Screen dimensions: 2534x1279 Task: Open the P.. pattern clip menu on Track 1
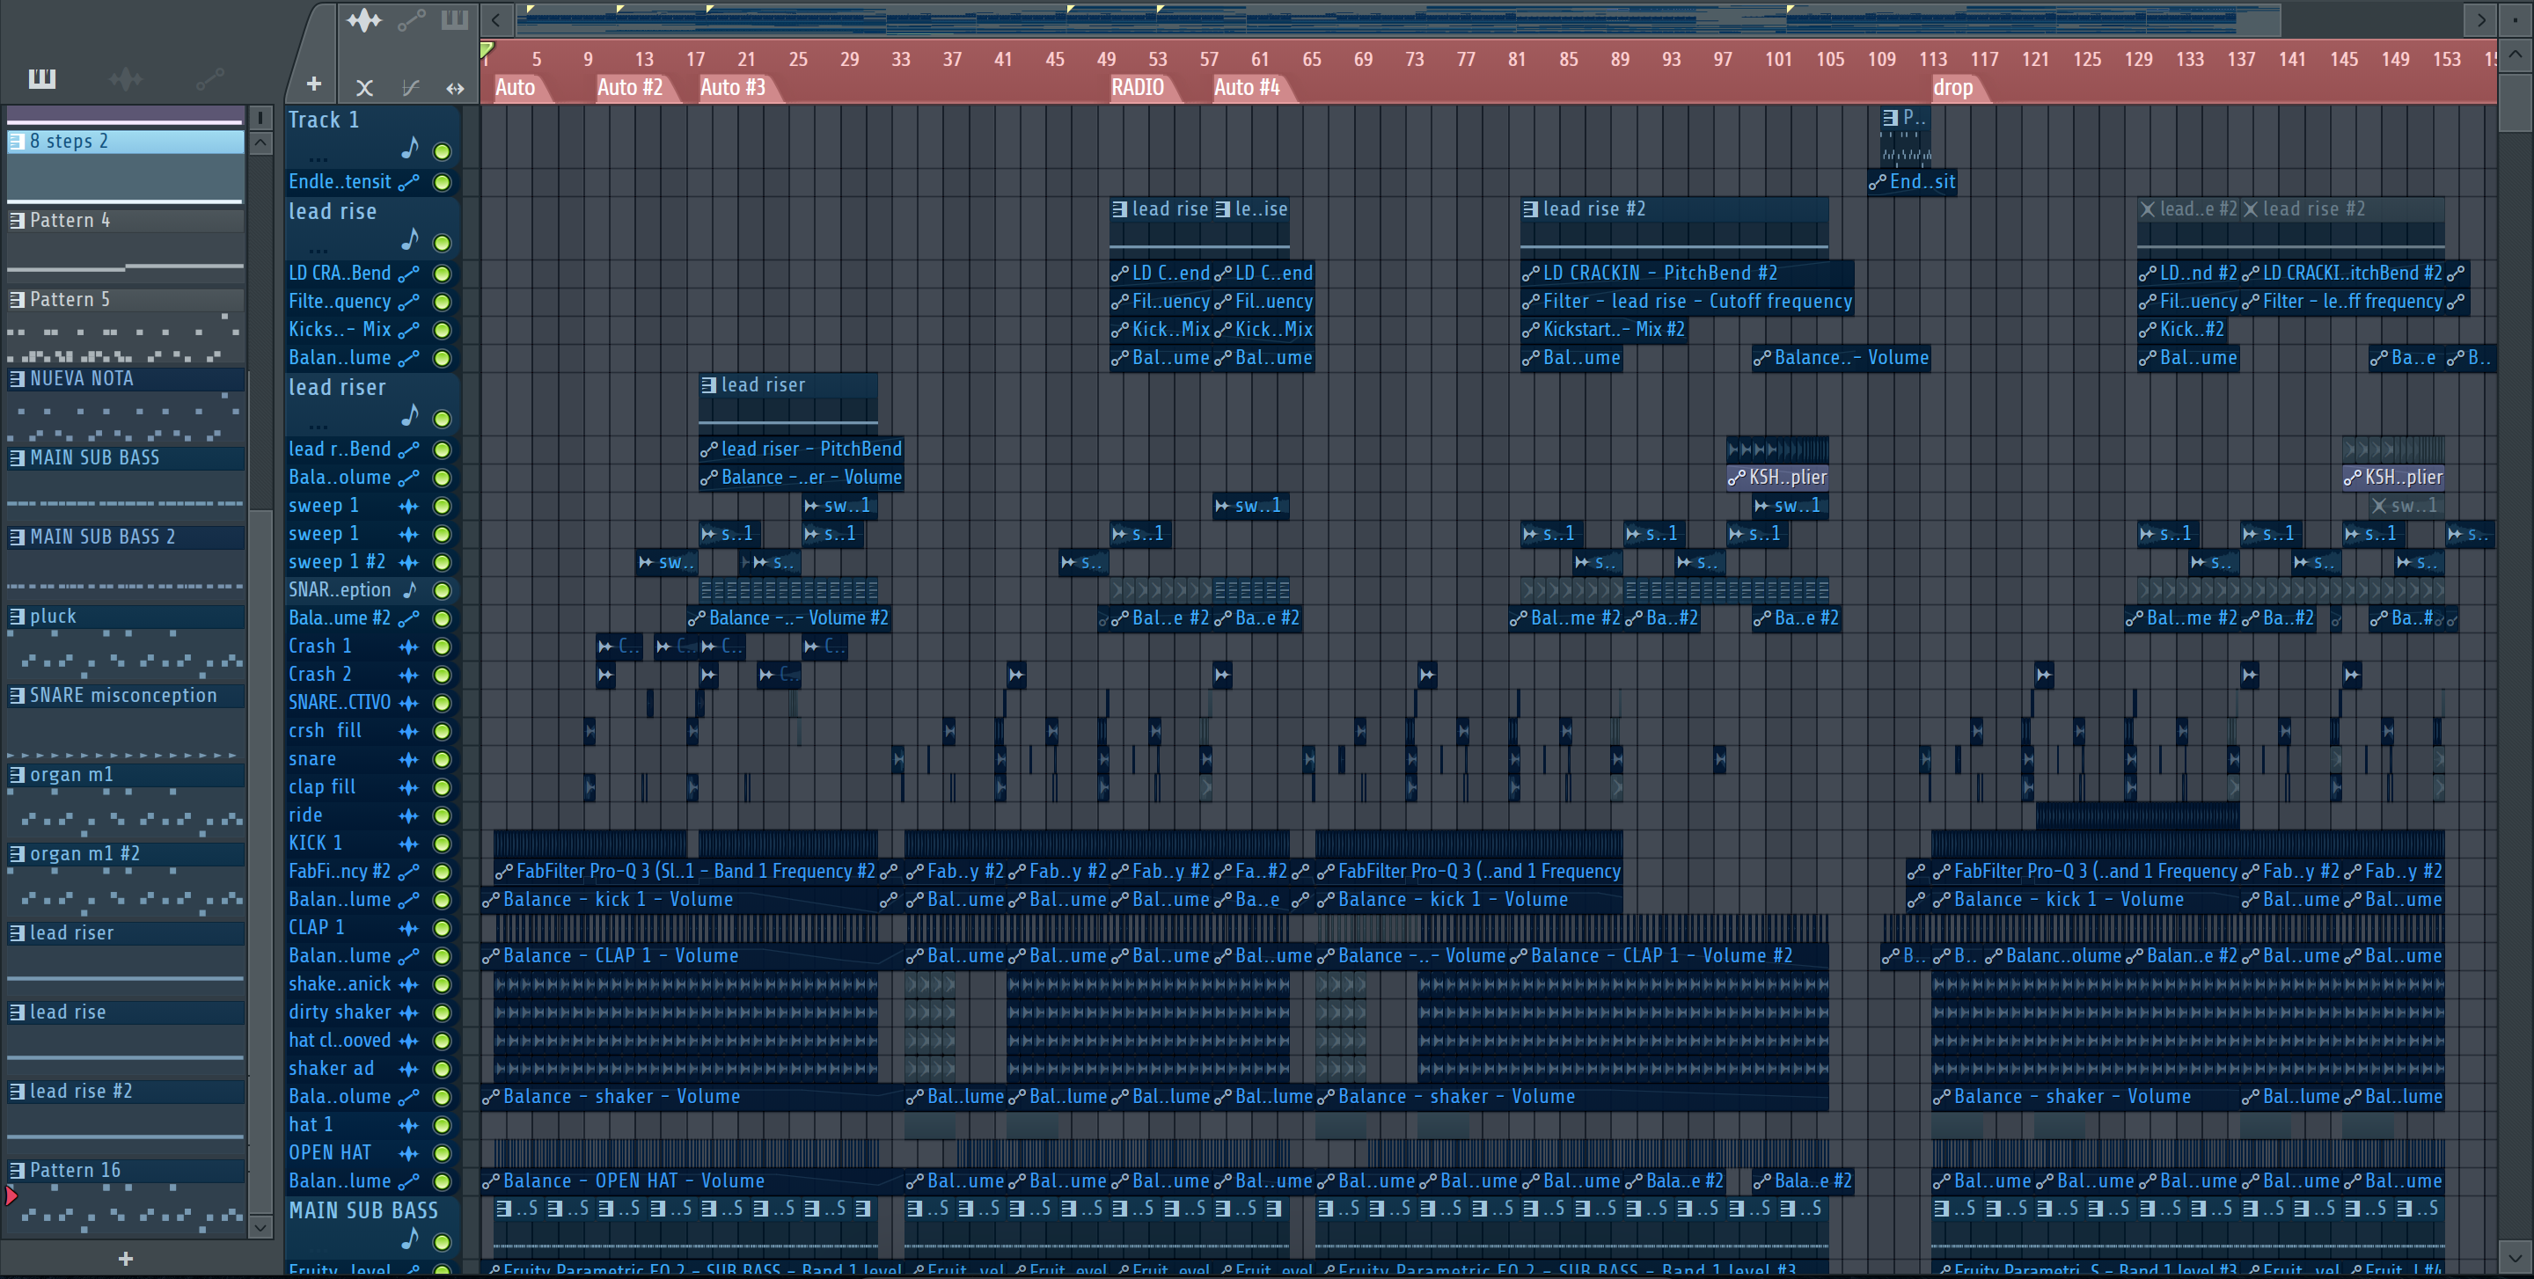click(x=1890, y=117)
